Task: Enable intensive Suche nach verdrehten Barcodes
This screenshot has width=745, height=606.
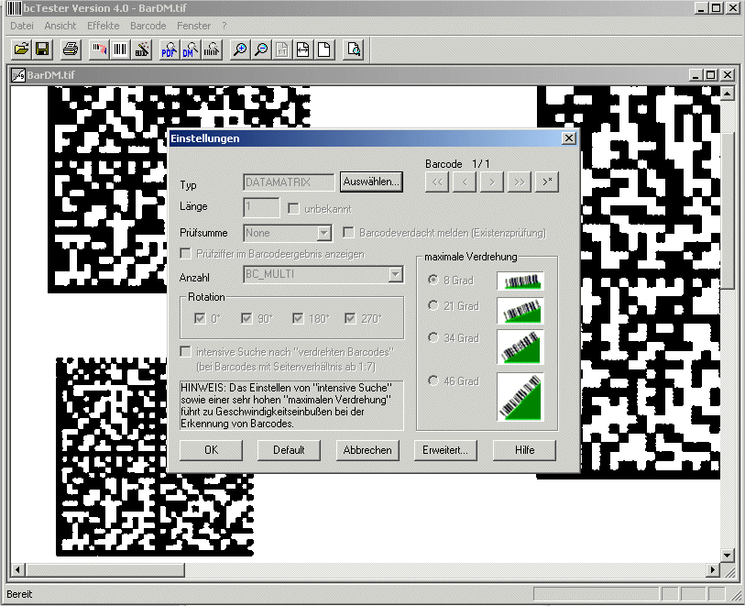Action: click(185, 352)
